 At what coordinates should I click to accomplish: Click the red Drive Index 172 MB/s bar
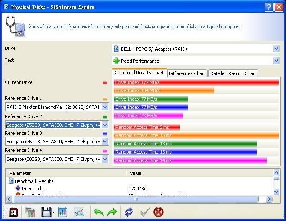tap(196, 82)
